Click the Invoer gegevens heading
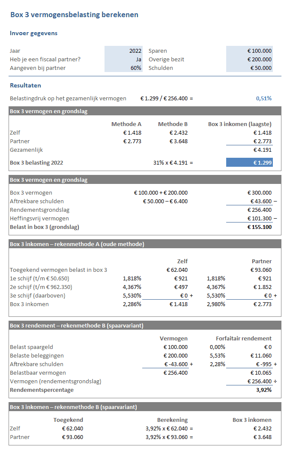Viewport: 290px width, 454px height. 33,33
